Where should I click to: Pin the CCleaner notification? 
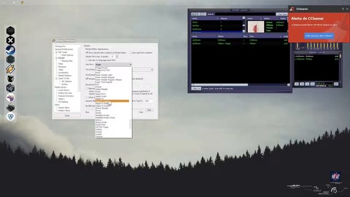343,9
